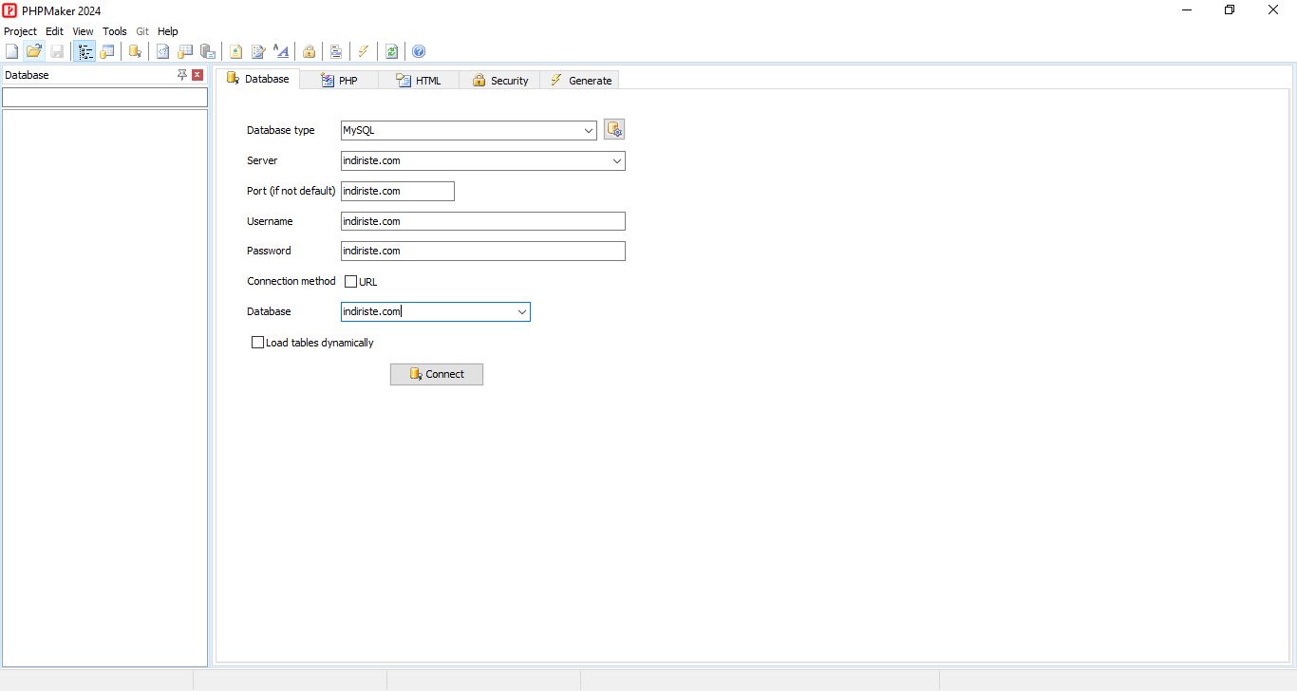Switch to the Generate tab
The width and height of the screenshot is (1297, 691).
click(580, 81)
